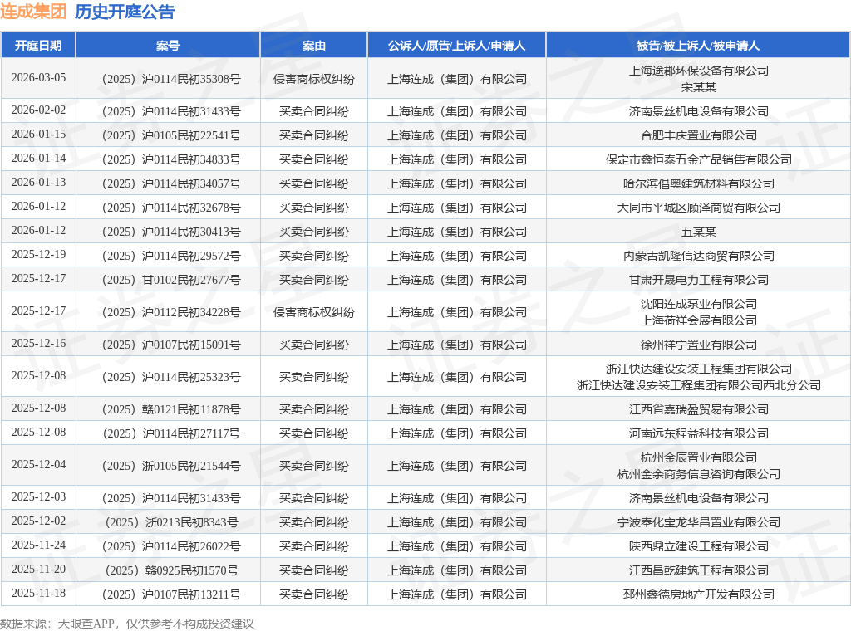
Task: Click defendant 哈尔滨倡奥建筑材料有限公司
Action: (x=698, y=183)
